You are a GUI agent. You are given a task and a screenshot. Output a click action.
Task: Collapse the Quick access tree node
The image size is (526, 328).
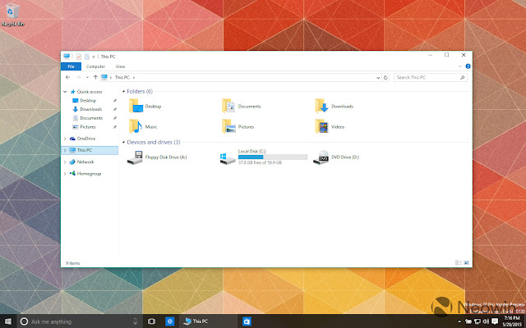tap(65, 92)
